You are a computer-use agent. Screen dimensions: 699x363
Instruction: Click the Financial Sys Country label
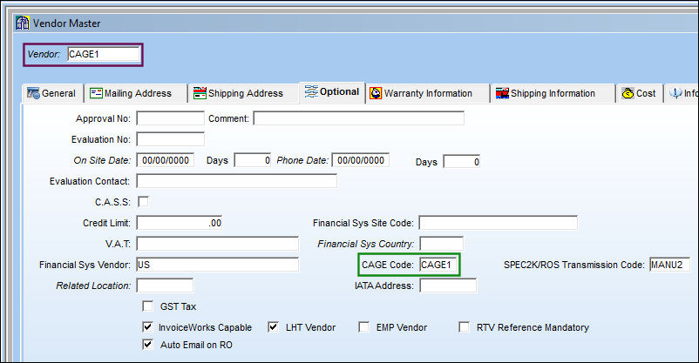coord(365,244)
